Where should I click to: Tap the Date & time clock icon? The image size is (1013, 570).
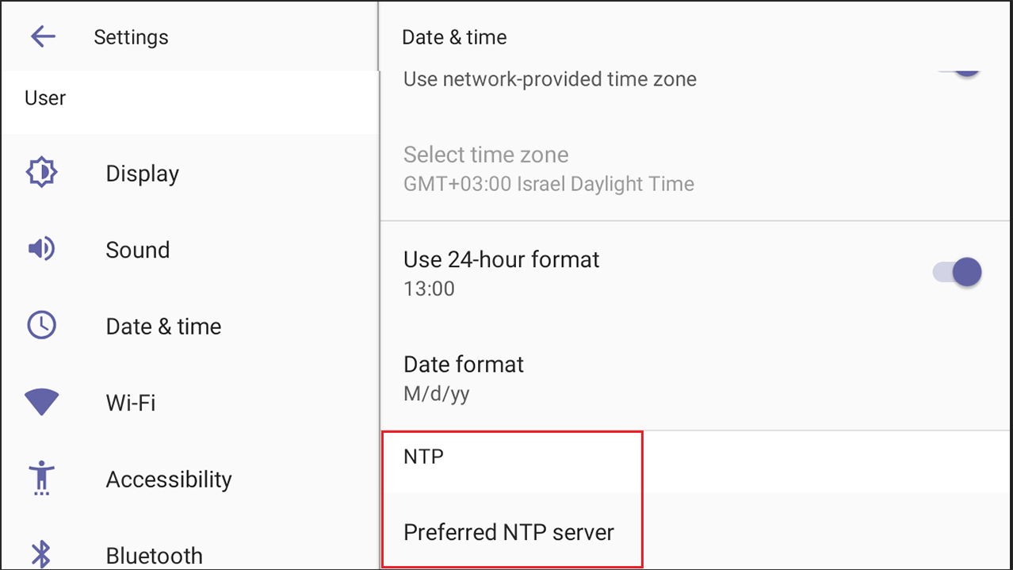(41, 326)
